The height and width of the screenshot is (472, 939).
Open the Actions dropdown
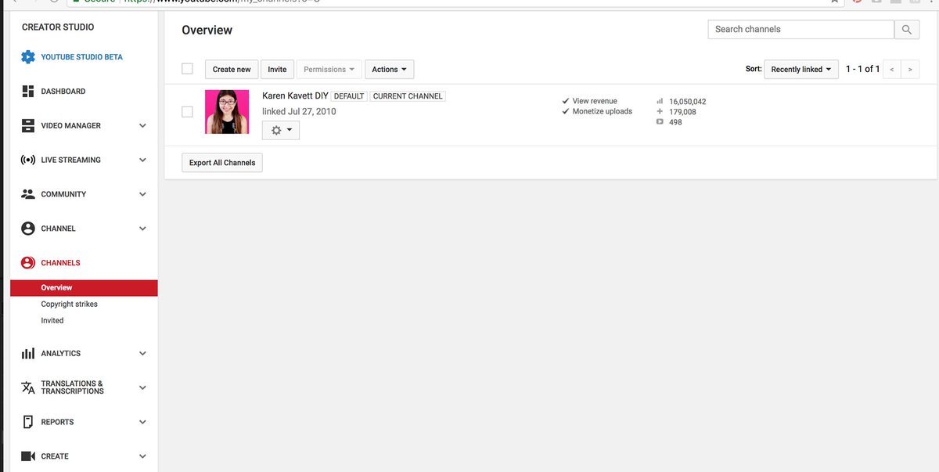389,70
